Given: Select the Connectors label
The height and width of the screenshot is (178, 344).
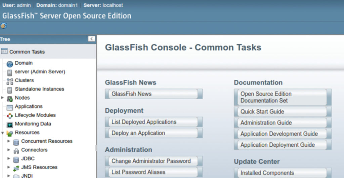Looking at the screenshot, I should [x=34, y=150].
